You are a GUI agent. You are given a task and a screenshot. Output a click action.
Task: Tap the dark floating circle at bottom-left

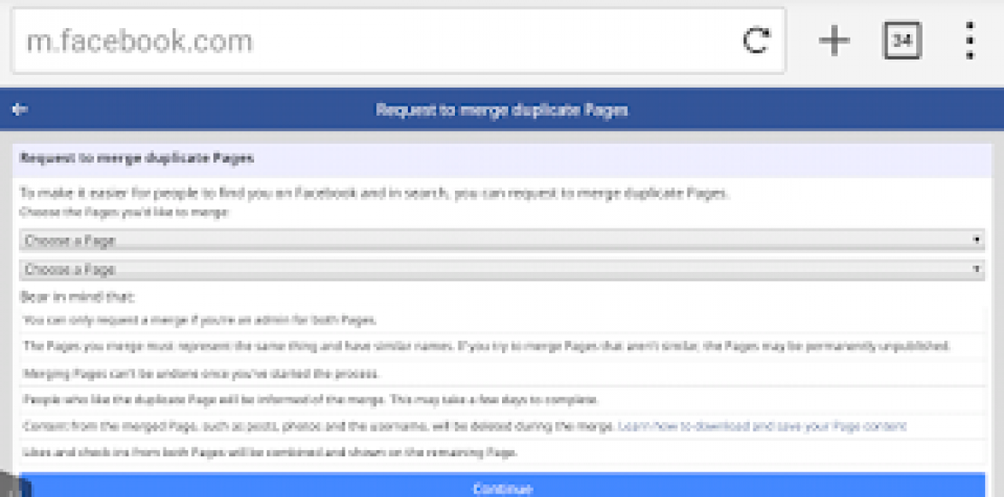[13, 486]
